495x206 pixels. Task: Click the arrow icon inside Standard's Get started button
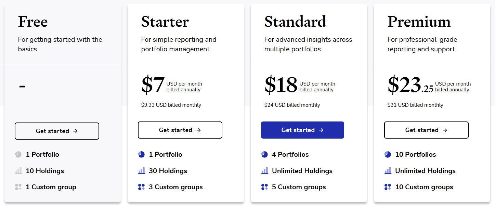321,130
